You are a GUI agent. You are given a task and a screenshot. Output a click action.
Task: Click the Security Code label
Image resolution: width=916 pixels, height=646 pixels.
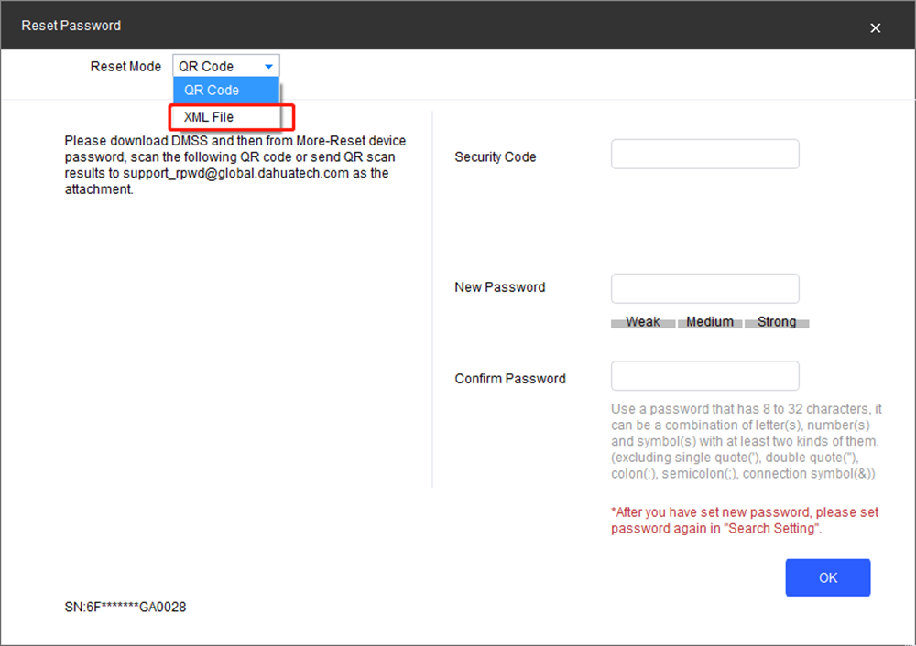tap(496, 157)
